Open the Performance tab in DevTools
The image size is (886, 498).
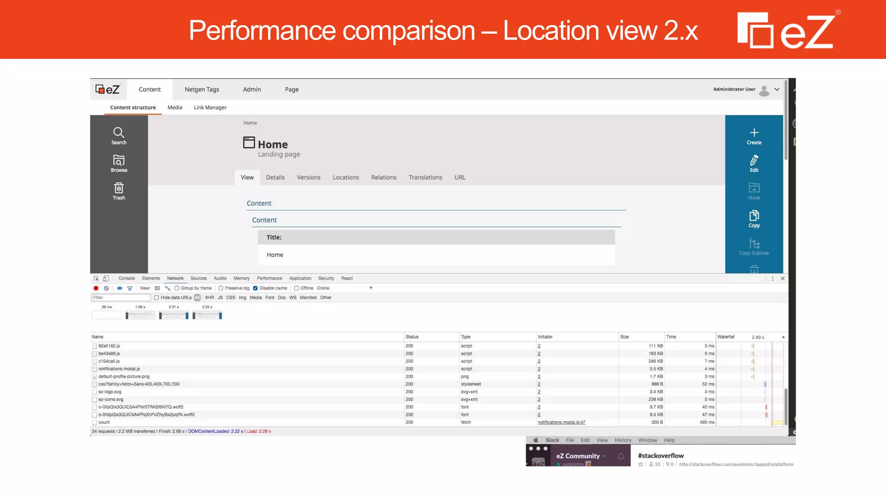pyautogui.click(x=270, y=278)
